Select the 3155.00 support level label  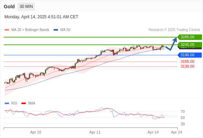pos(188,61)
